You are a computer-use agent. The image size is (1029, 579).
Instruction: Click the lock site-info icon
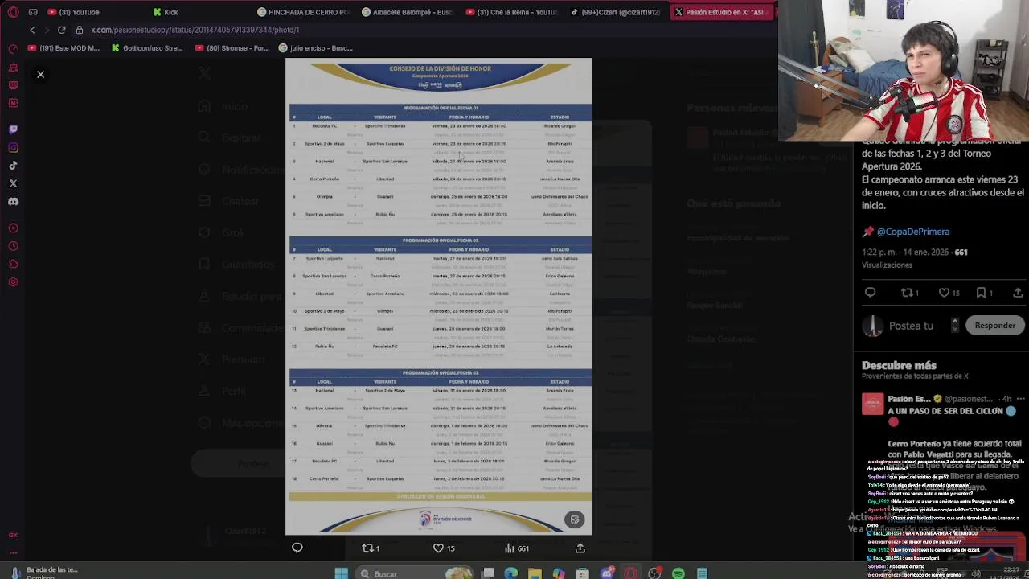[79, 30]
